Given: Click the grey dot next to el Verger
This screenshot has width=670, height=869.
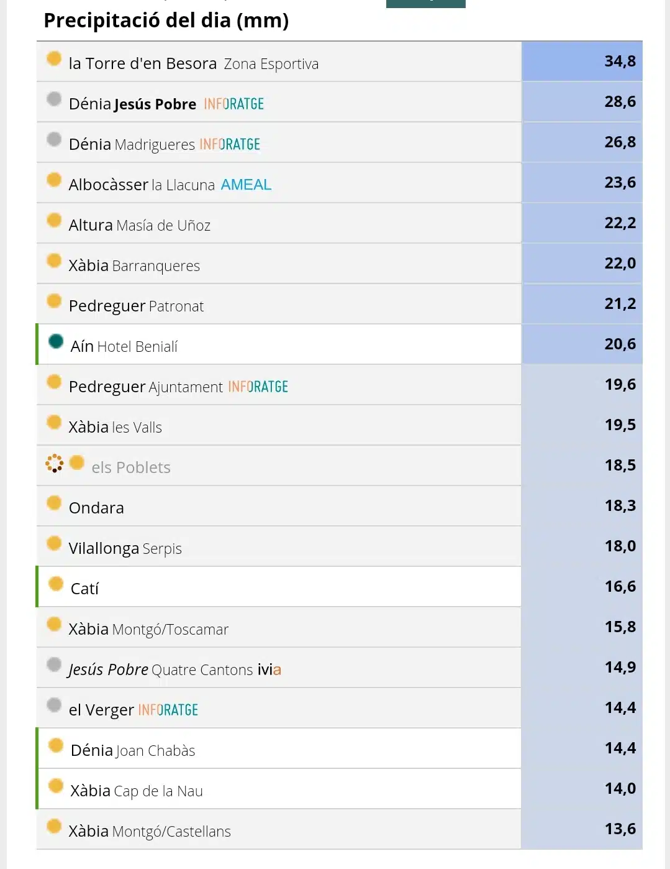Looking at the screenshot, I should [x=54, y=705].
